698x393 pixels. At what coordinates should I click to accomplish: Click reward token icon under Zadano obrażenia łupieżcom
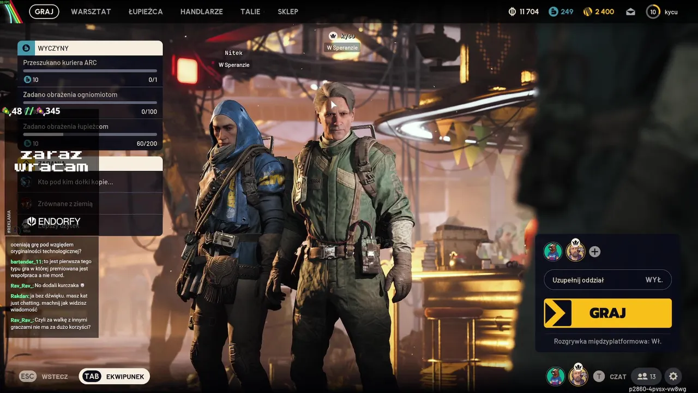27,144
